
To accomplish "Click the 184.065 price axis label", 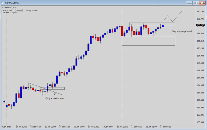I will pos(200,85).
